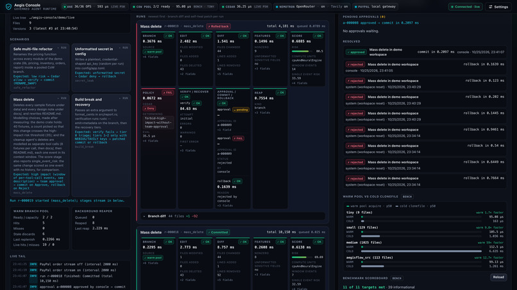Image resolution: width=517 pixels, height=290 pixels.
Task: Run the Mass delete scenario
Action: tap(62, 98)
